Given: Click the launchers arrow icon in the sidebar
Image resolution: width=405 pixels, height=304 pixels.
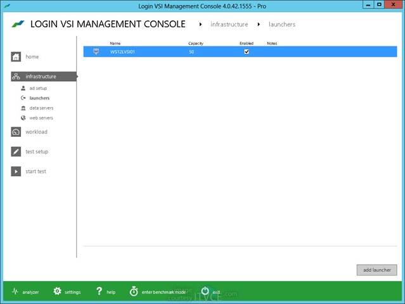Looking at the screenshot, I should pyautogui.click(x=23, y=98).
